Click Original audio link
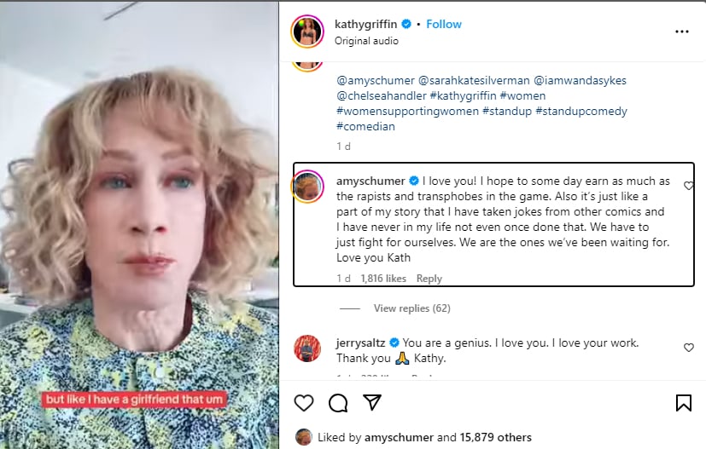 366,41
